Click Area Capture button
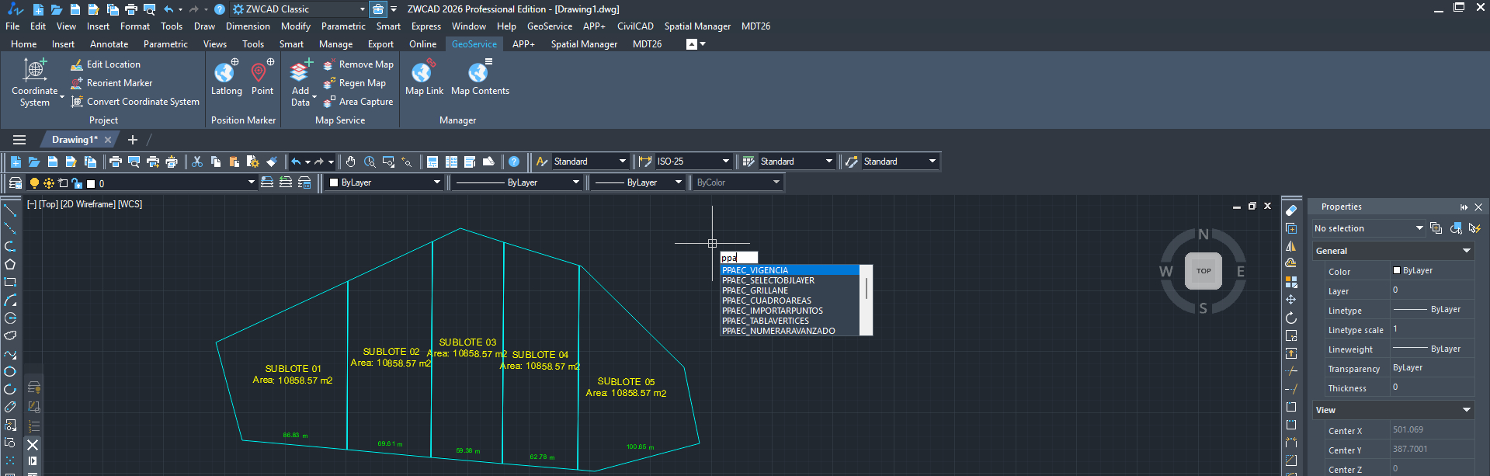Screen dimensions: 1490x476 [x=359, y=102]
